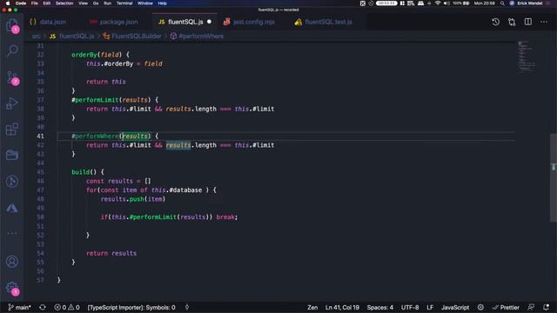Click TypeScript Importer Symbols status item
557x313 pixels.
click(131, 307)
